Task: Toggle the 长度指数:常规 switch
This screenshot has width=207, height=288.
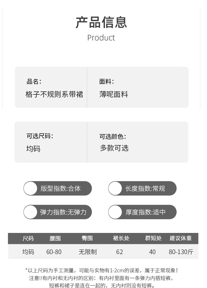Action: click(x=115, y=189)
